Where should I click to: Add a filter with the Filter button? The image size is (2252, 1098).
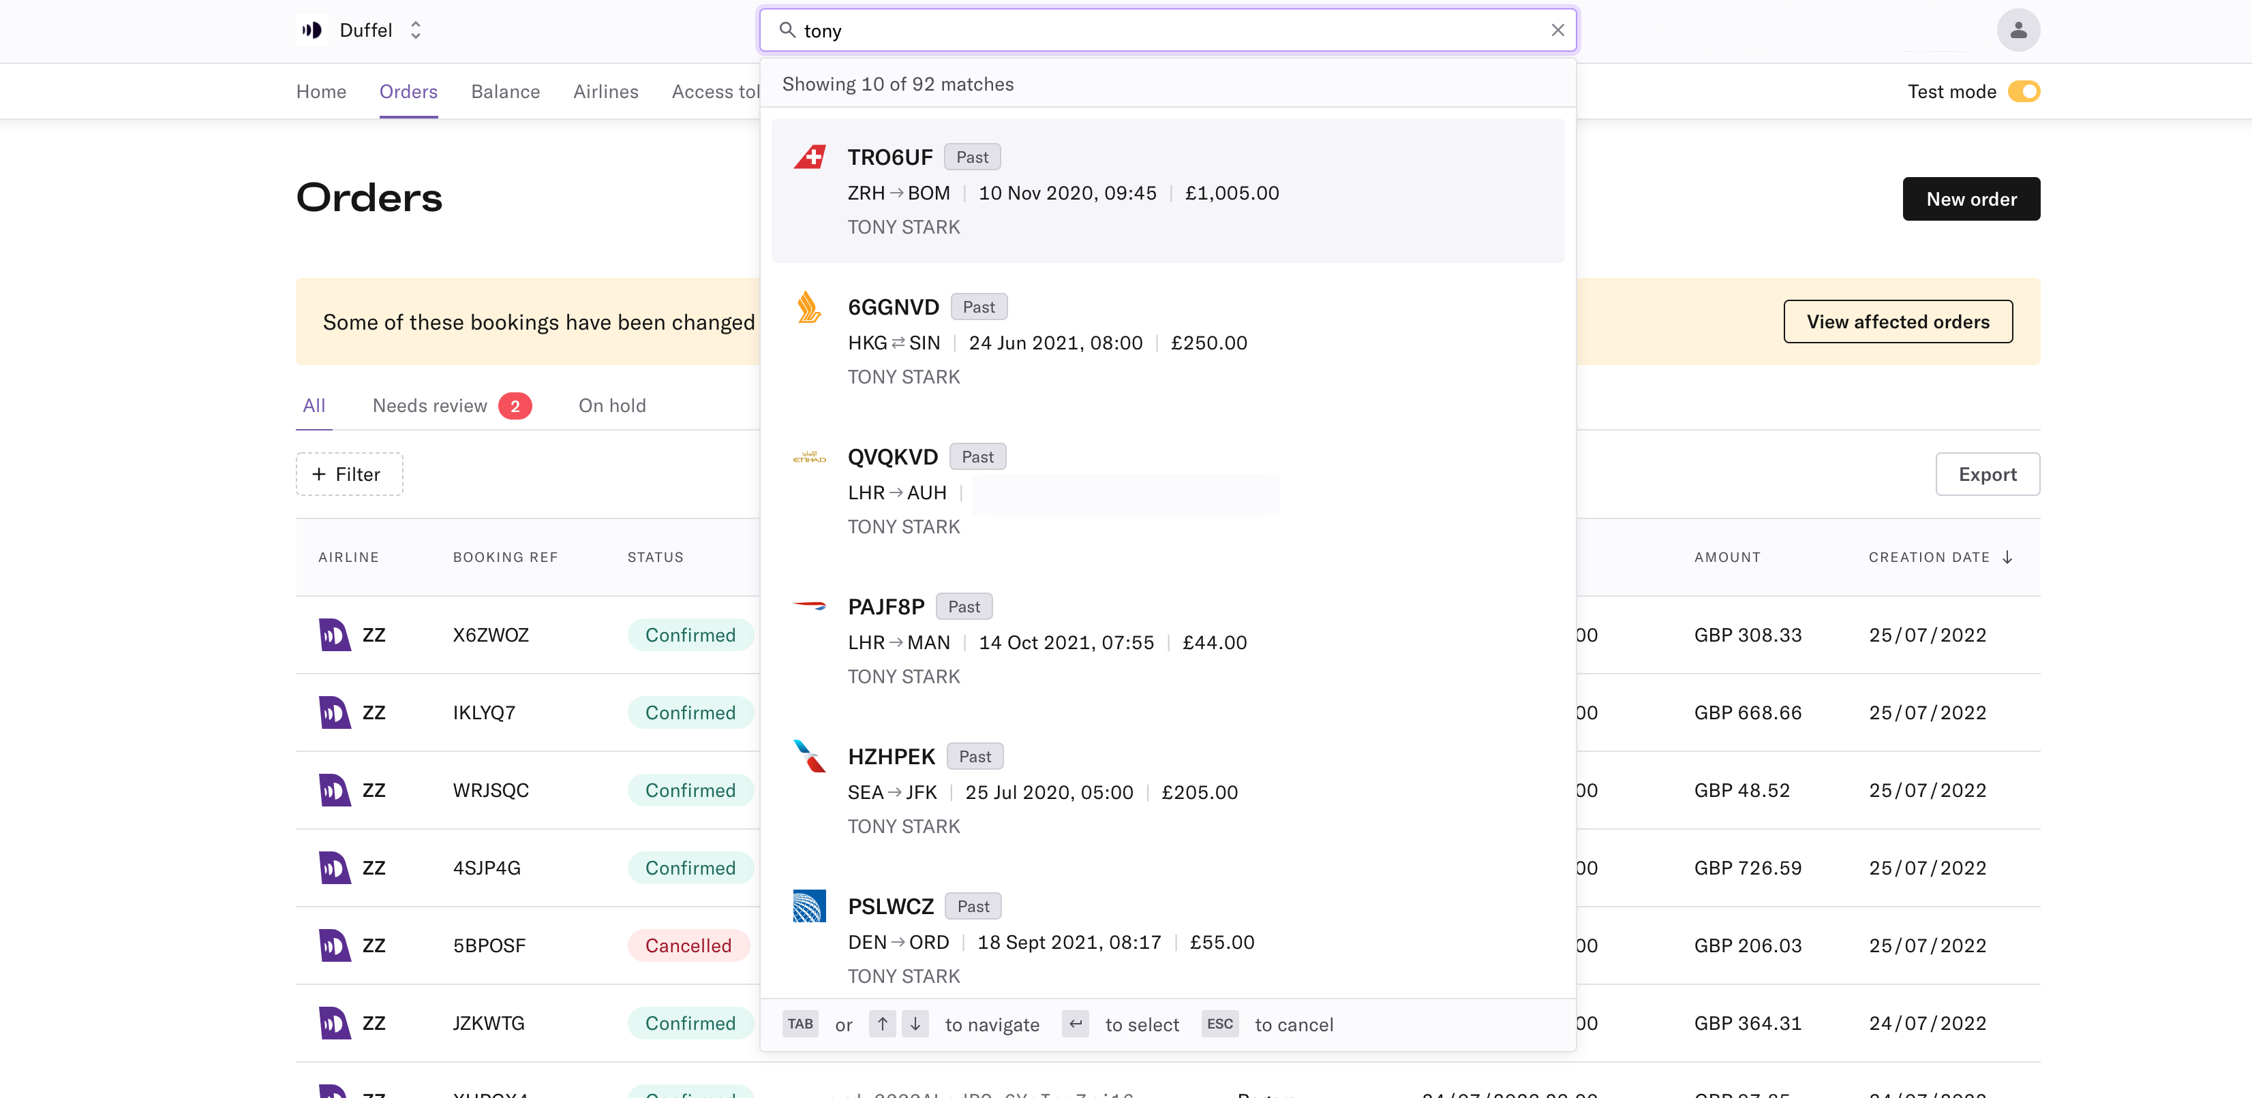click(x=349, y=474)
